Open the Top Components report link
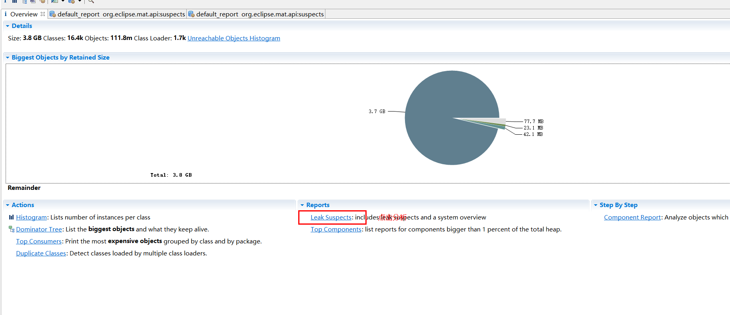730x315 pixels. 336,229
